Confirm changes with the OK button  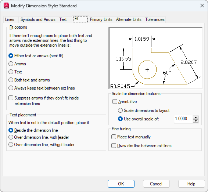[x=121, y=184]
